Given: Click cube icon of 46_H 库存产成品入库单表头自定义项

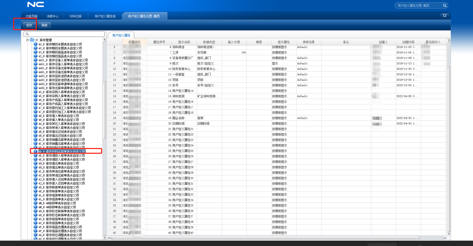Looking at the screenshot, I should tap(35, 104).
